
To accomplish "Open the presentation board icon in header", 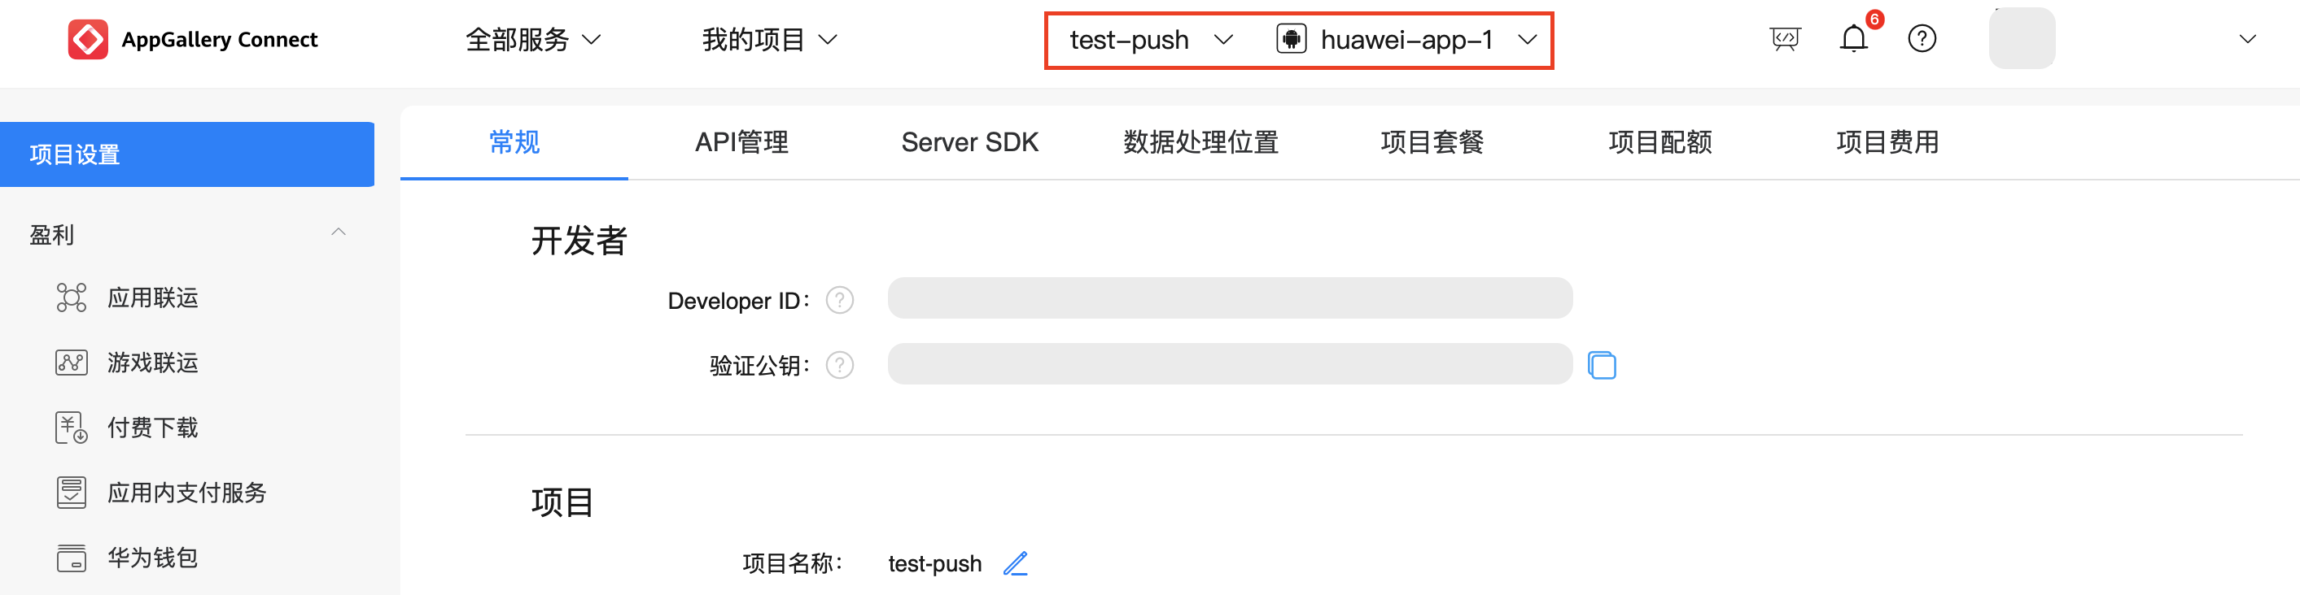I will [1784, 39].
